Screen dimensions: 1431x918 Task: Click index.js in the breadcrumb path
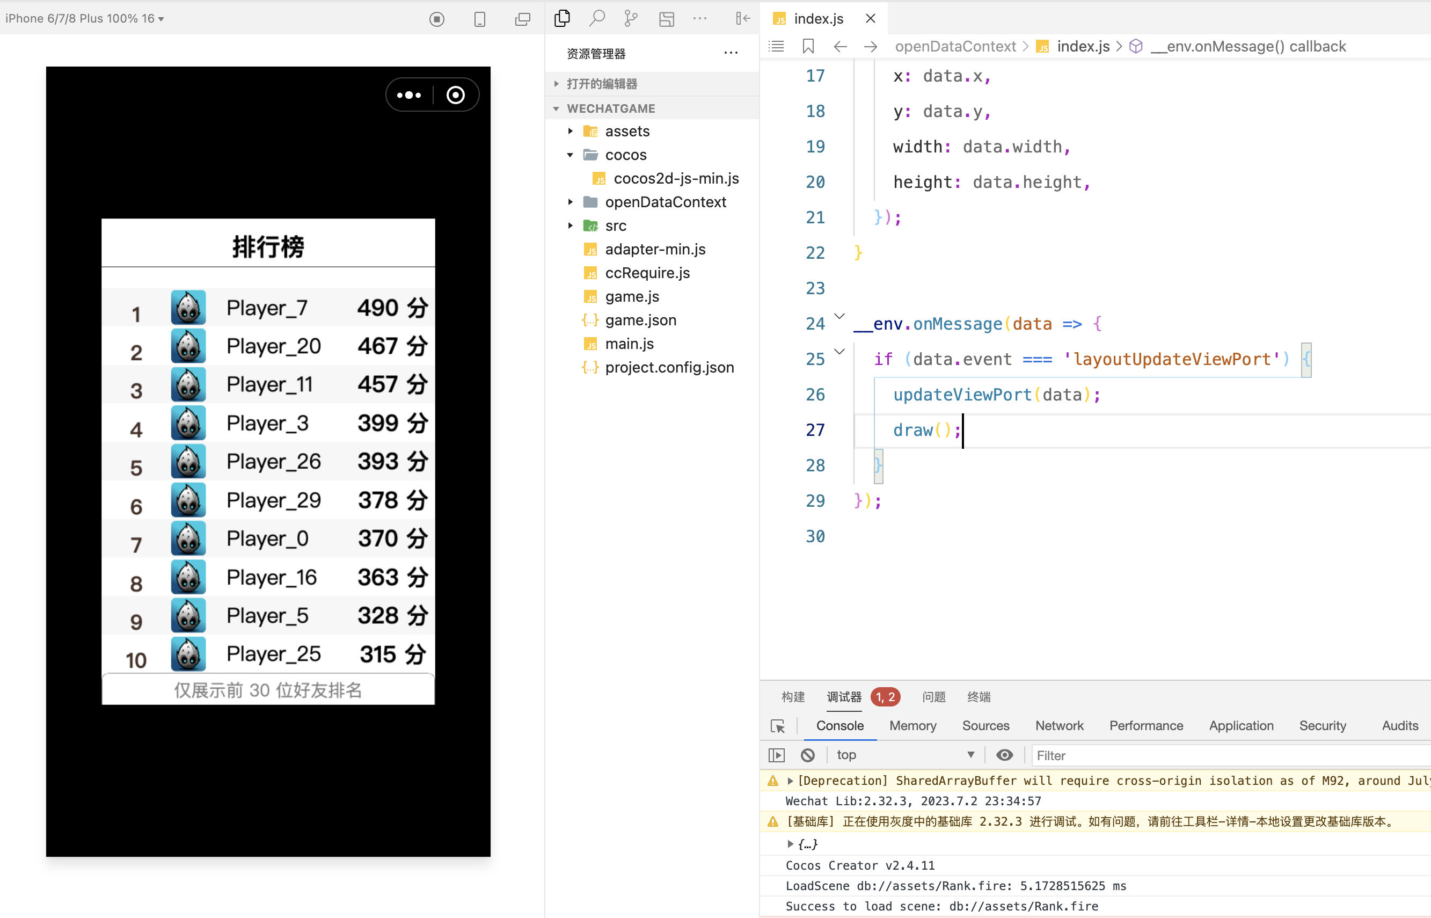1083,47
